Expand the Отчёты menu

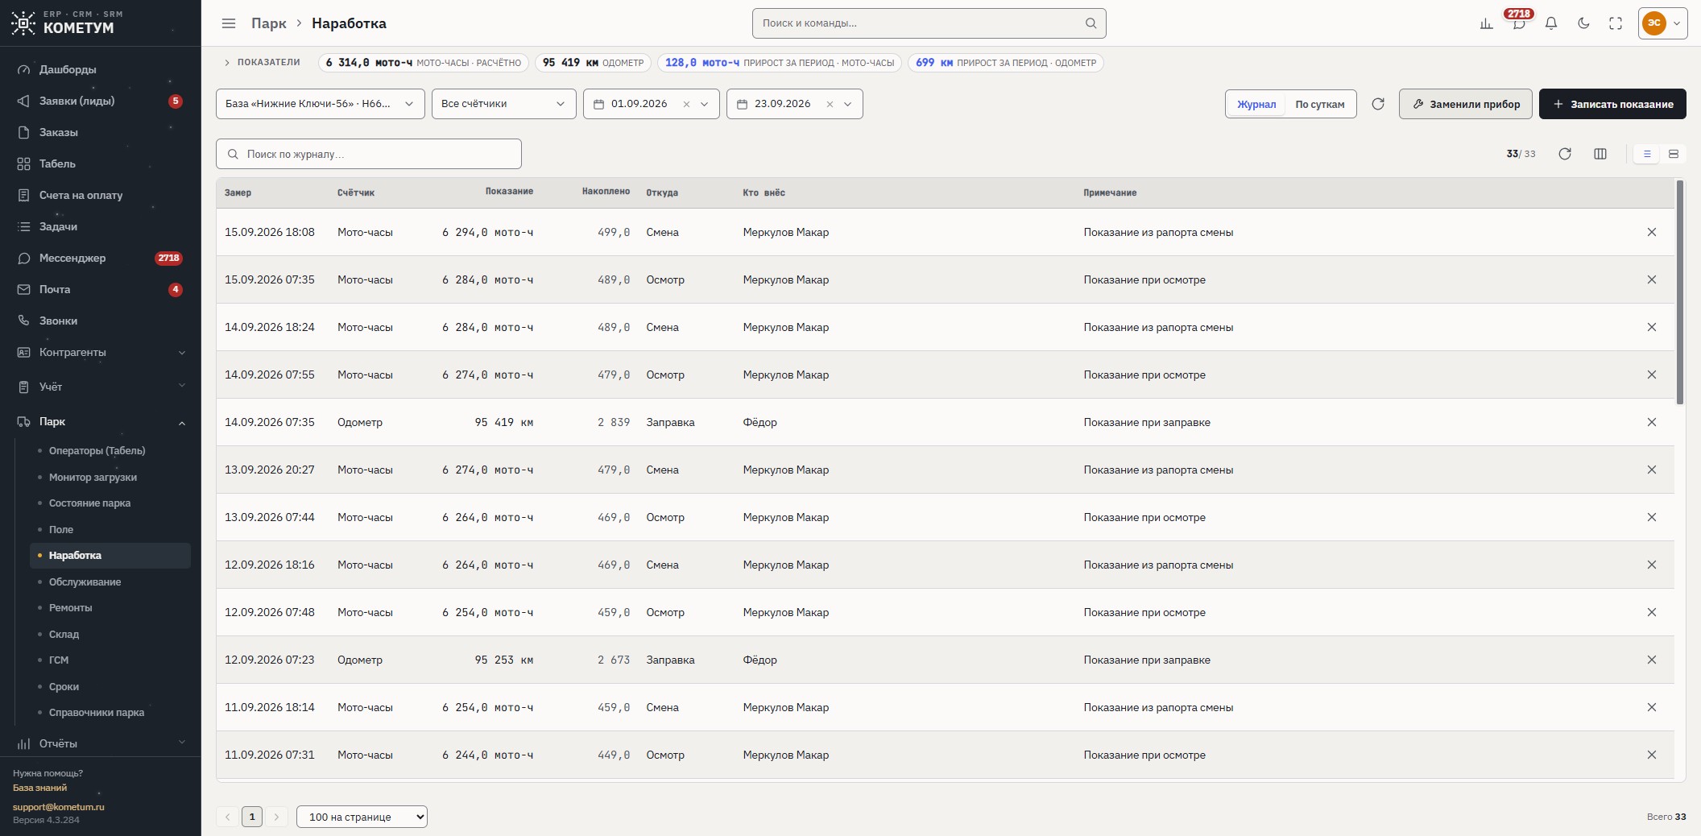[101, 743]
